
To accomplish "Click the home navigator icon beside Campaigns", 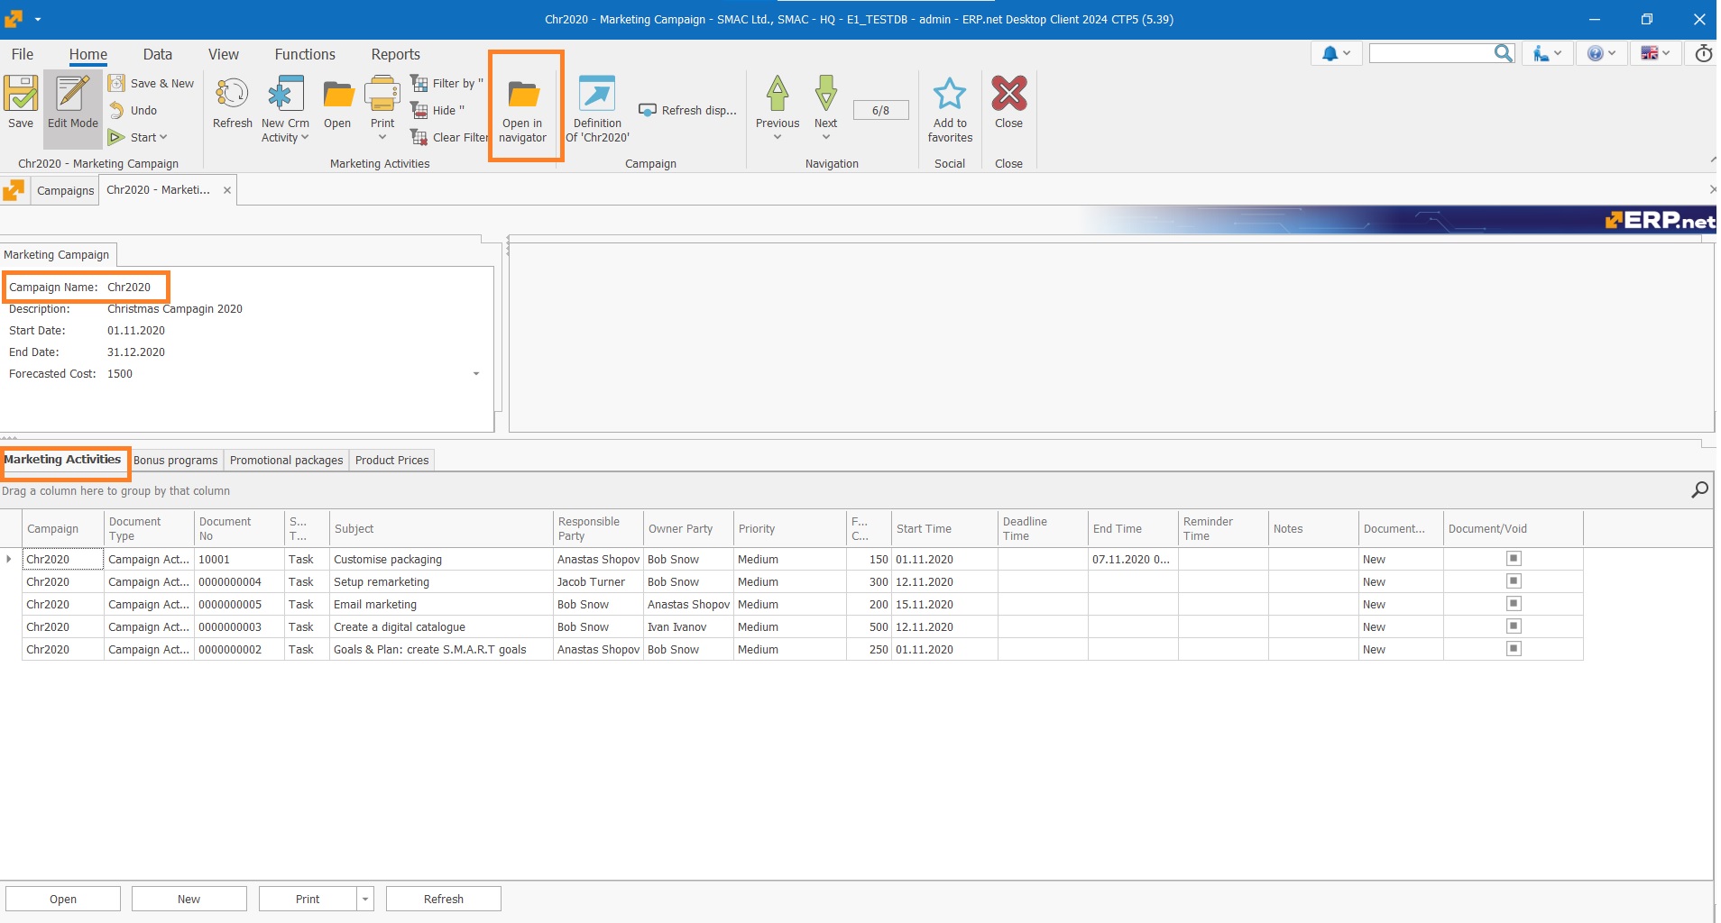I will [x=14, y=190].
